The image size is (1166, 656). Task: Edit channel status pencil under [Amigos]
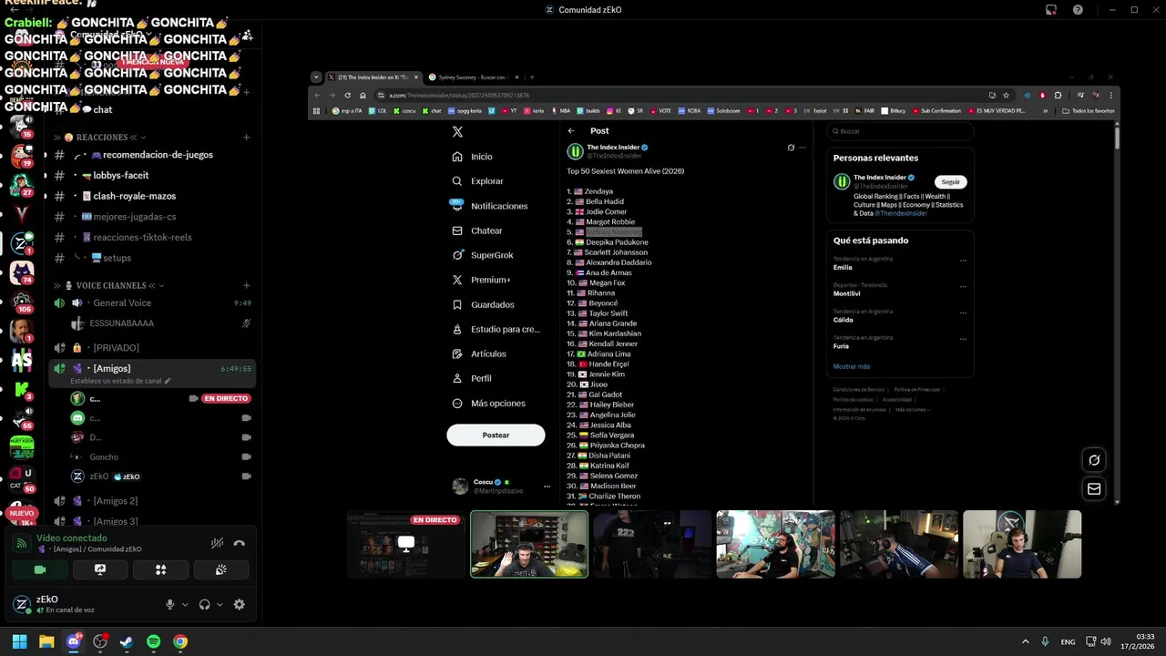[167, 381]
